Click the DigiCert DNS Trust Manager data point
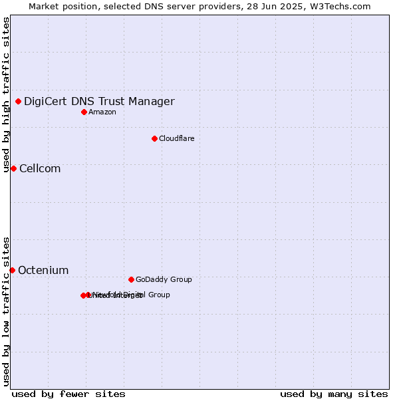The width and height of the screenshot is (399, 399). point(19,102)
